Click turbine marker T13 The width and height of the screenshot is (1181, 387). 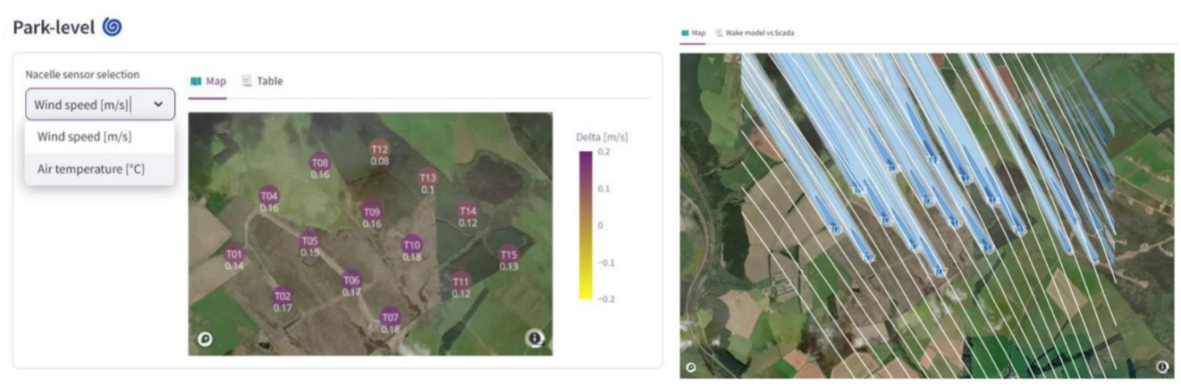[427, 178]
